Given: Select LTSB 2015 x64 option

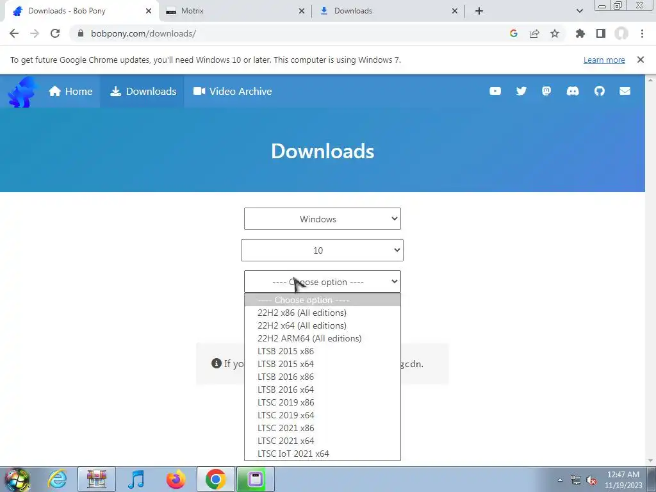Looking at the screenshot, I should 322,364.
